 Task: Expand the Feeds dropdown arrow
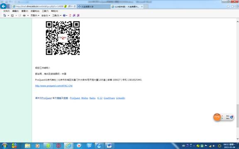point(16,15)
